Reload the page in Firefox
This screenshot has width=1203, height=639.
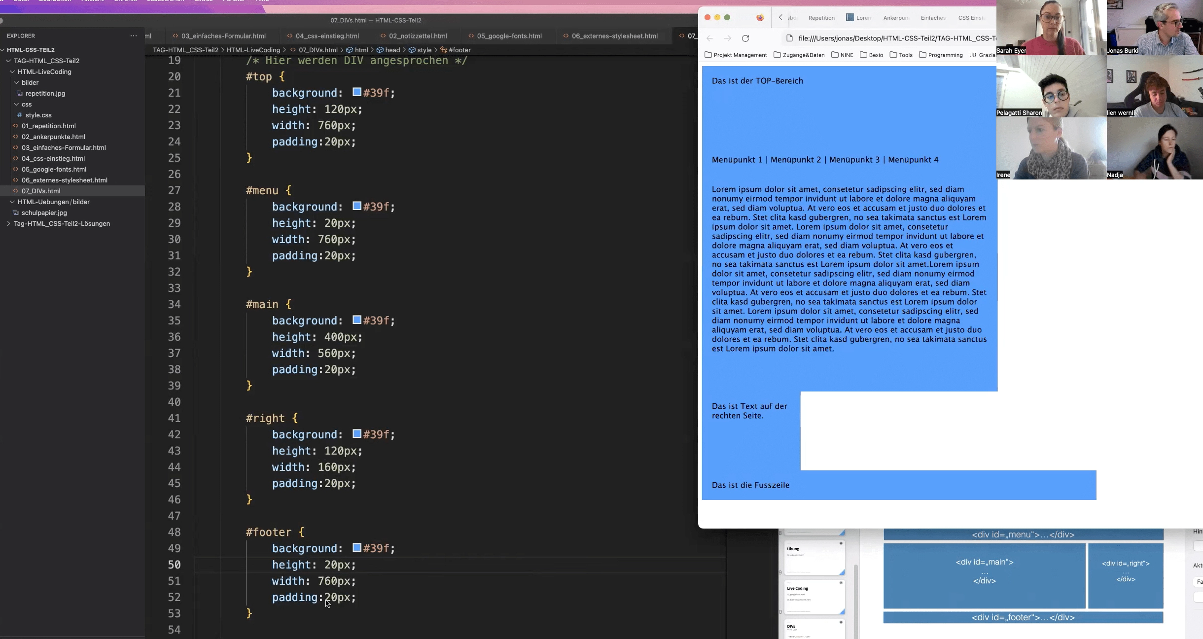[745, 38]
